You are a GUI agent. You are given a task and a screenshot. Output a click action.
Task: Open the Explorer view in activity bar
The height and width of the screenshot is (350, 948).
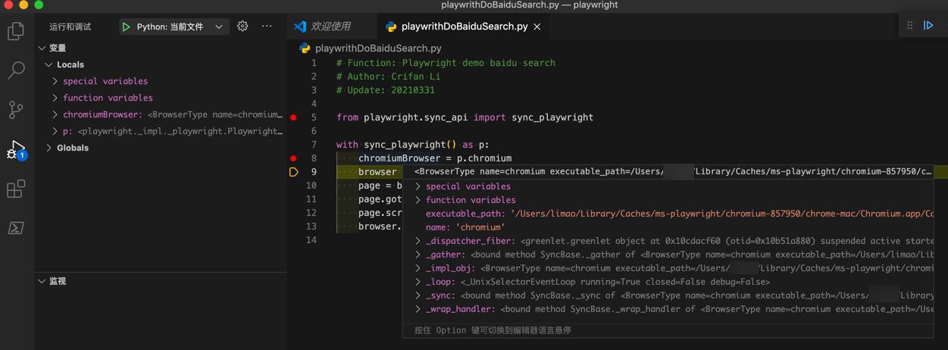pyautogui.click(x=16, y=31)
